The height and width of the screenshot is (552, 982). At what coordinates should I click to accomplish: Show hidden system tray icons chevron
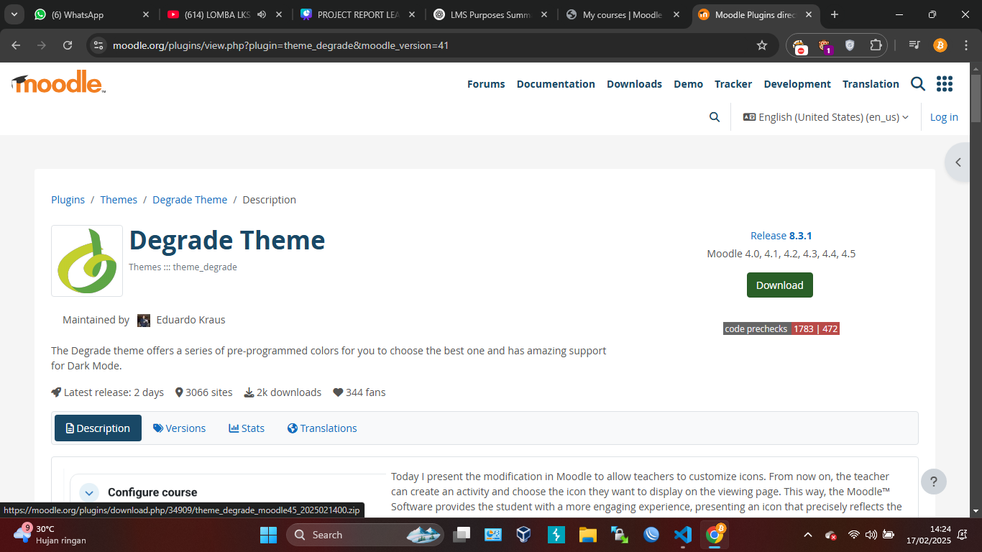(x=808, y=535)
